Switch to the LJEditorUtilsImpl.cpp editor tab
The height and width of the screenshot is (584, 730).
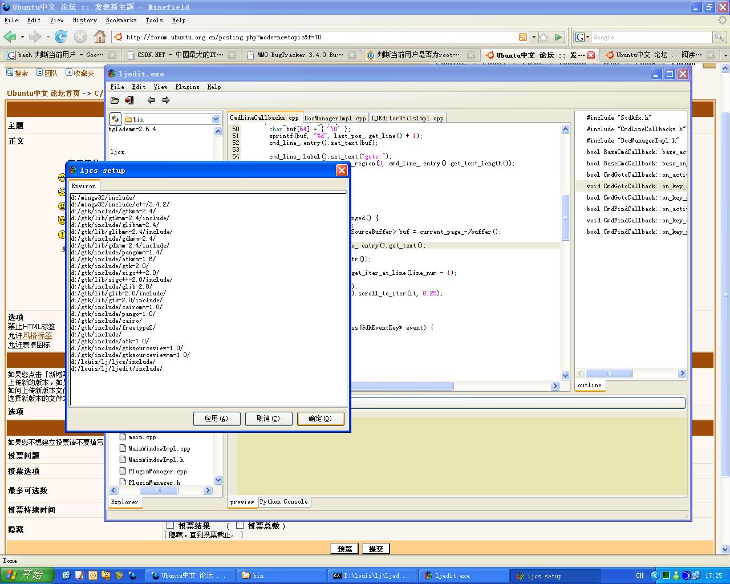pyautogui.click(x=407, y=118)
